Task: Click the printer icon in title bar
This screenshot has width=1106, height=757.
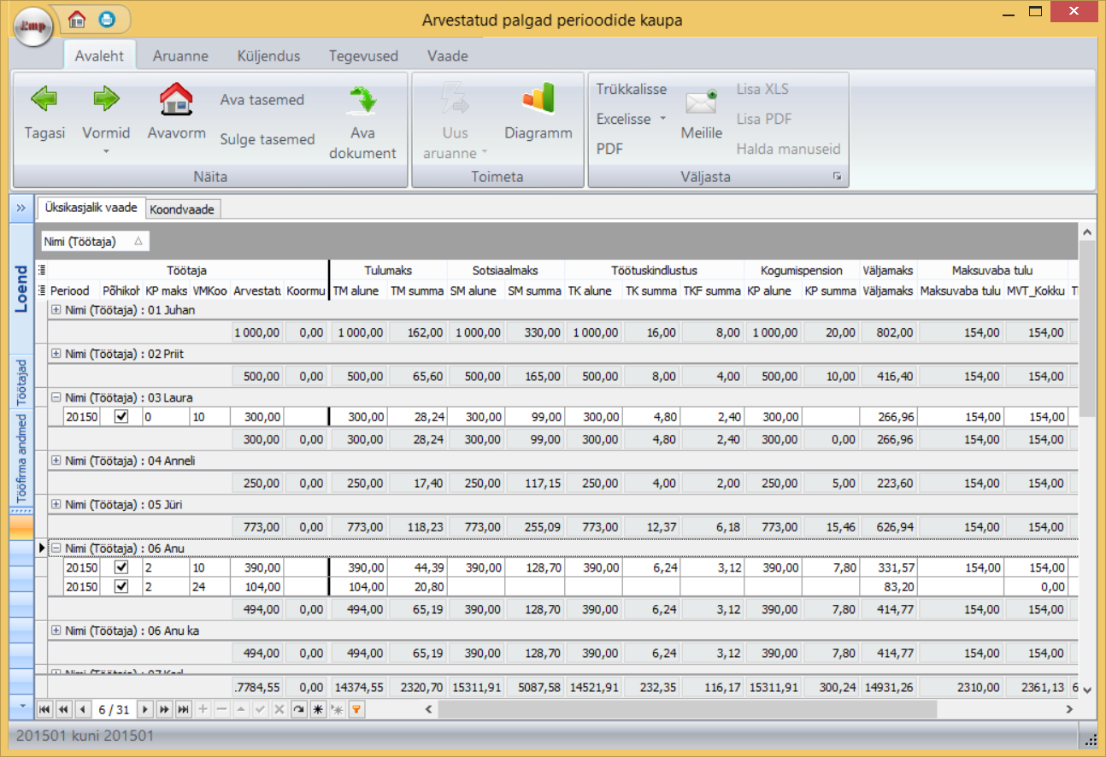Action: (106, 18)
